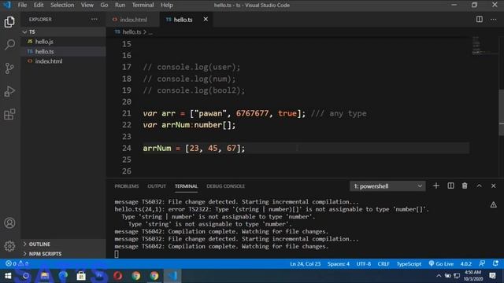Switch to the PROBLEMS panel tab
This screenshot has width=504, height=283.
click(127, 186)
